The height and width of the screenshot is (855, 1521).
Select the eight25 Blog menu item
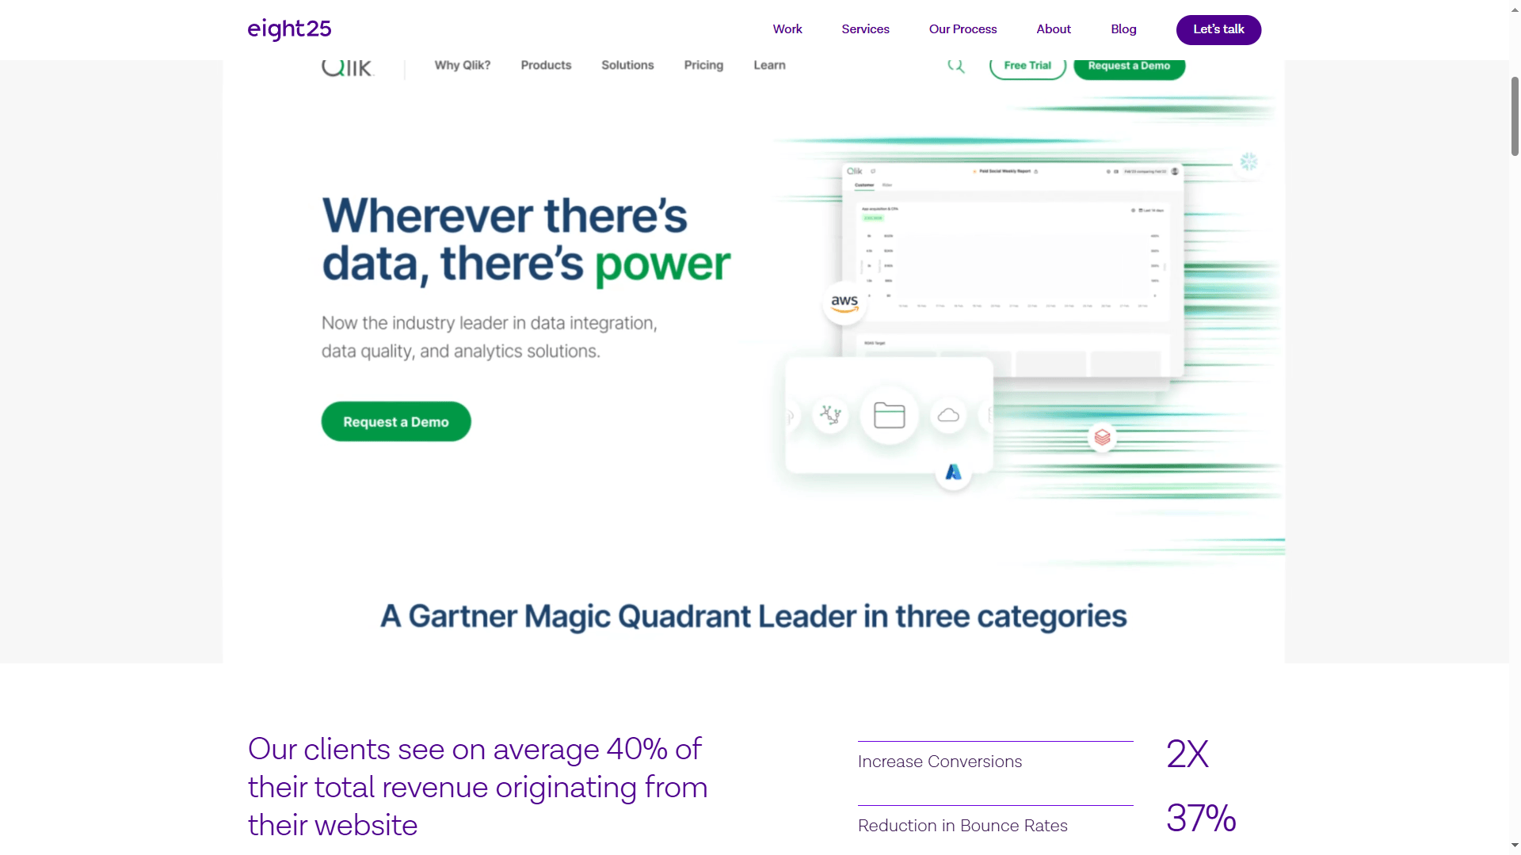click(x=1124, y=29)
